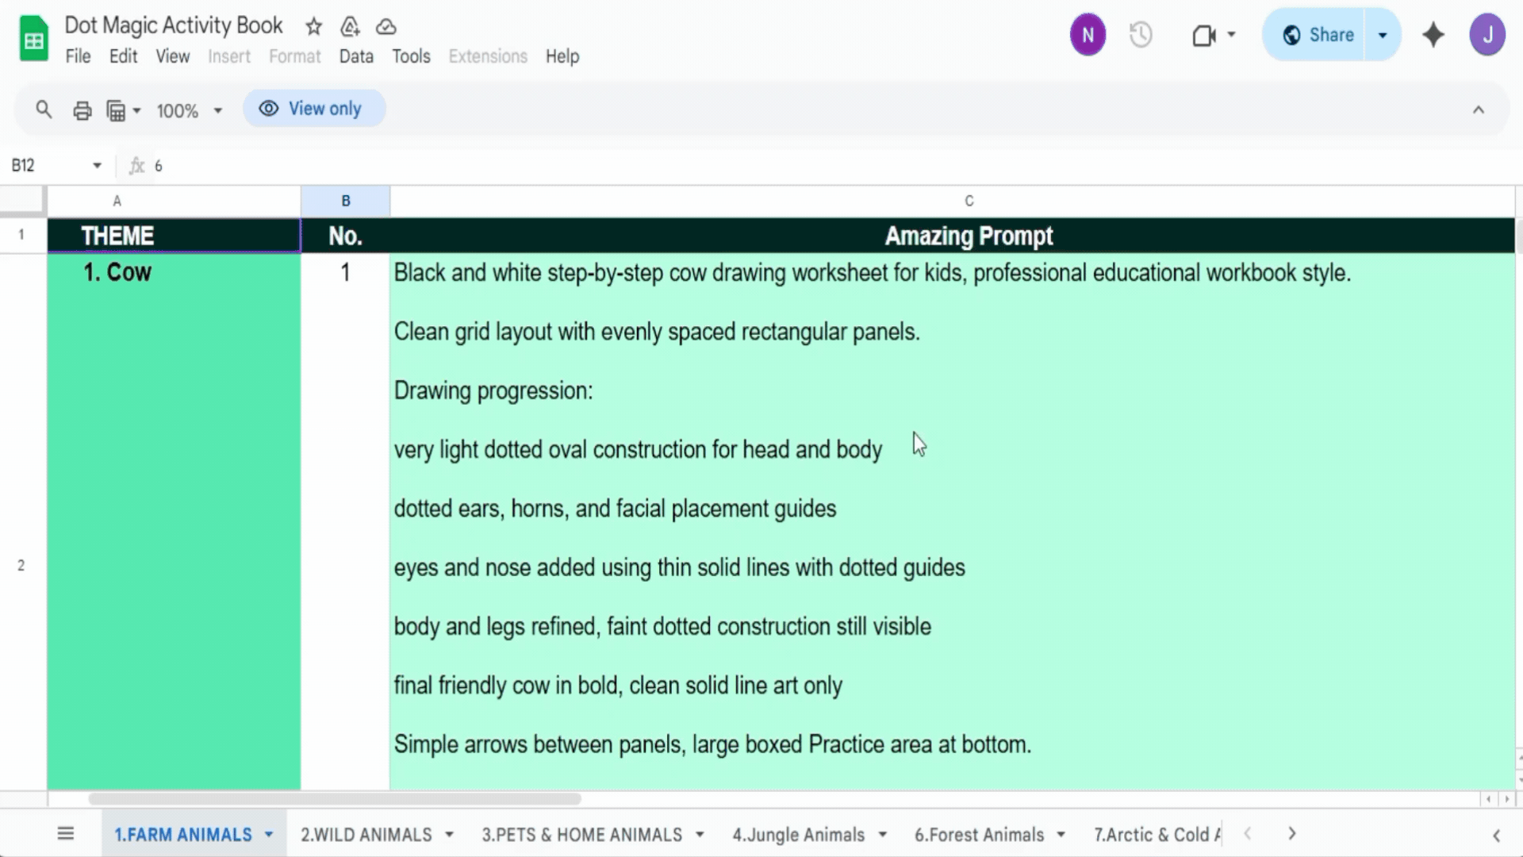Select the column C header
Screen dimensions: 1523x857
[x=969, y=202]
